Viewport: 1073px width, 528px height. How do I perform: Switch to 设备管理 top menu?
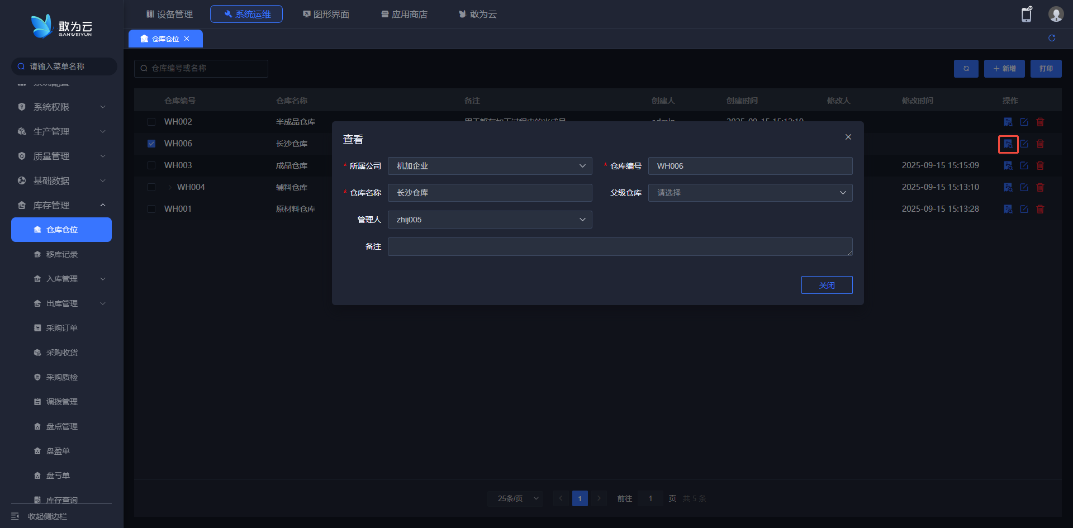pos(169,14)
